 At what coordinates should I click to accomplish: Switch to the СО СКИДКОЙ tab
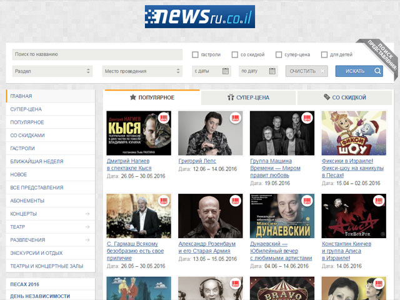coord(344,97)
